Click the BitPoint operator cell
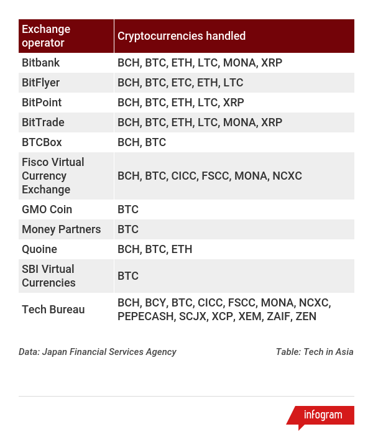Screen dimensions: 373x442 click(x=66, y=103)
